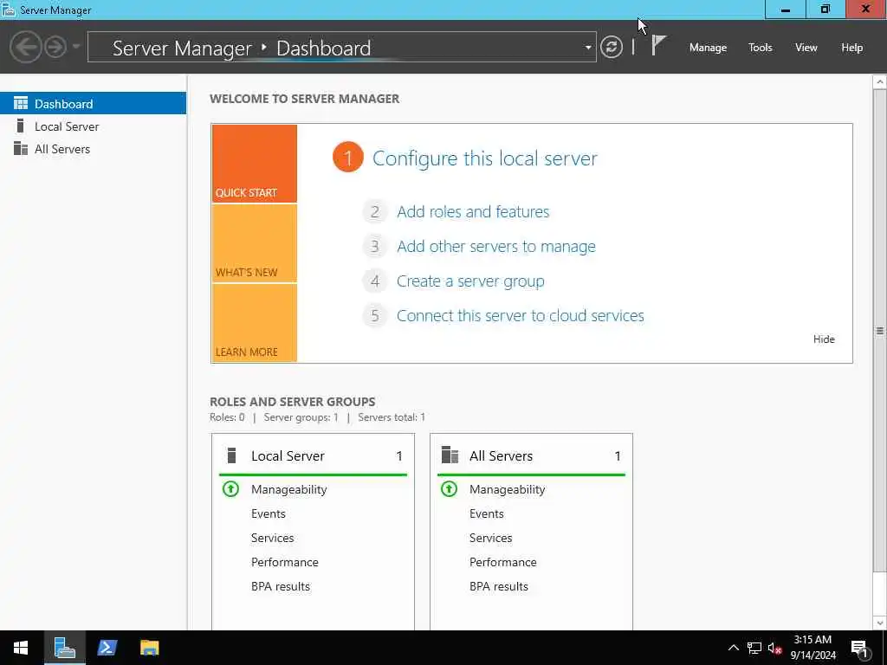887x665 pixels.
Task: Click the step 3 number circle
Action: click(374, 247)
